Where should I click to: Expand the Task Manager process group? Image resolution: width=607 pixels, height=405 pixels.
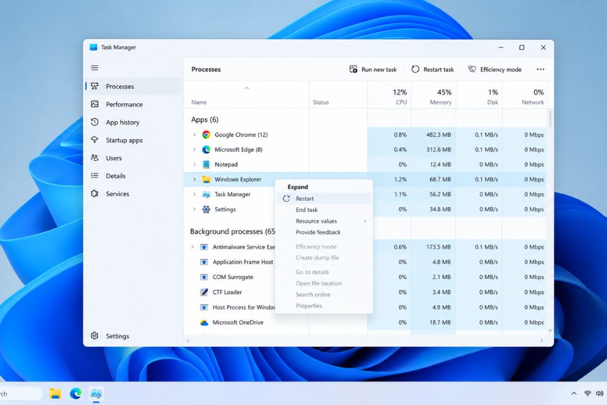tap(194, 194)
